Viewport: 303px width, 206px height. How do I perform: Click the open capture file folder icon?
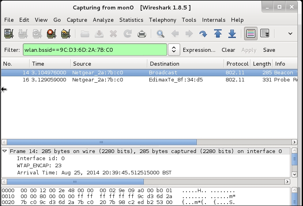(x=85, y=34)
